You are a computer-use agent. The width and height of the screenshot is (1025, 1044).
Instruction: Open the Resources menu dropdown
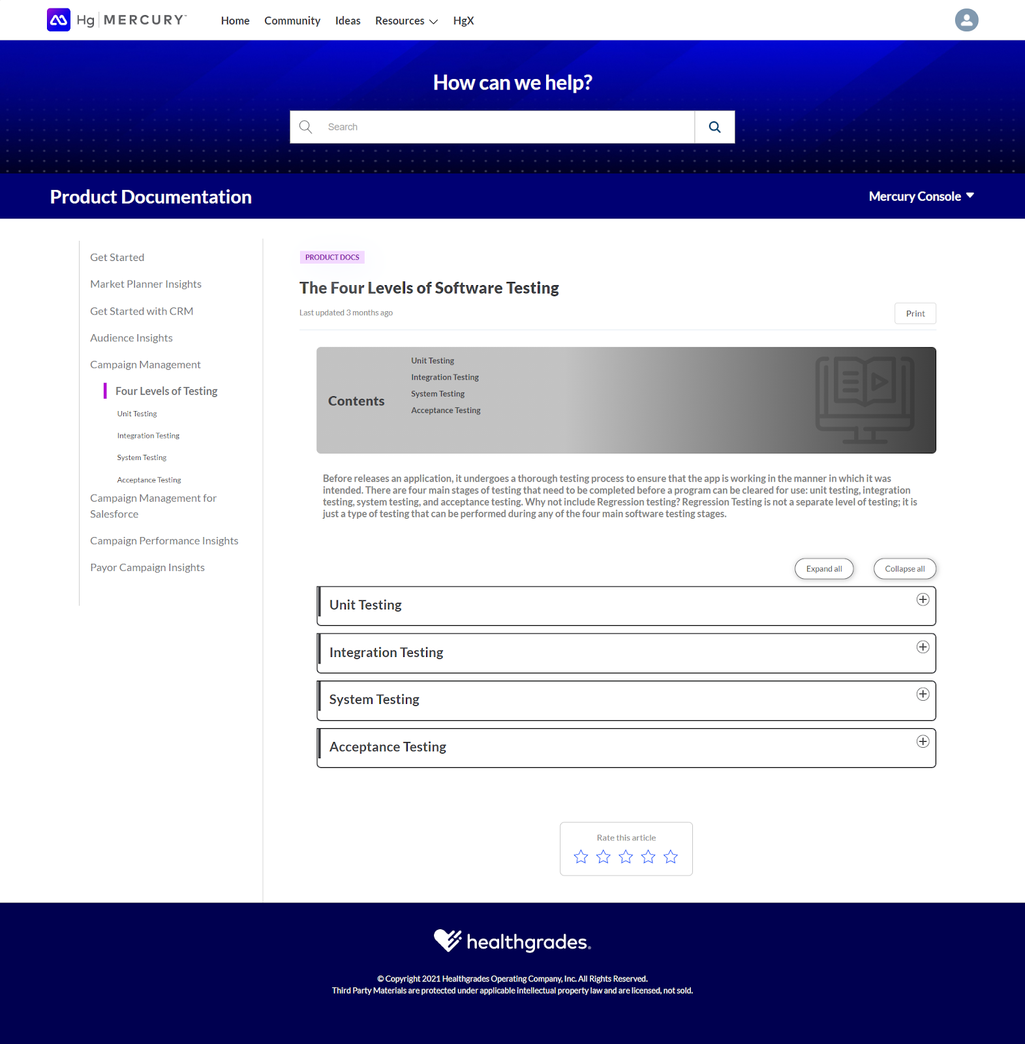click(406, 21)
